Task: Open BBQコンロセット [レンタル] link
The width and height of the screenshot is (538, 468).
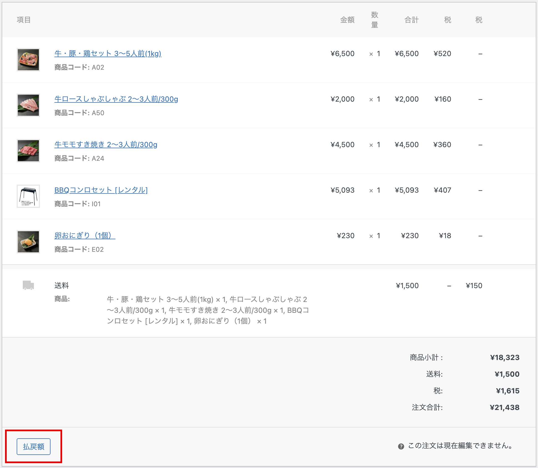Action: coord(101,190)
